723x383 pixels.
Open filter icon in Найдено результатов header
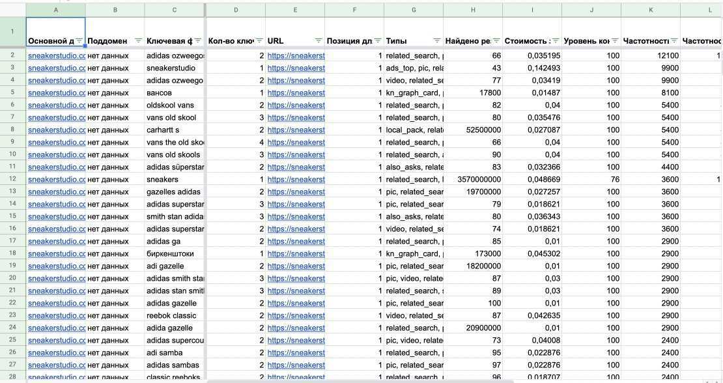click(496, 41)
